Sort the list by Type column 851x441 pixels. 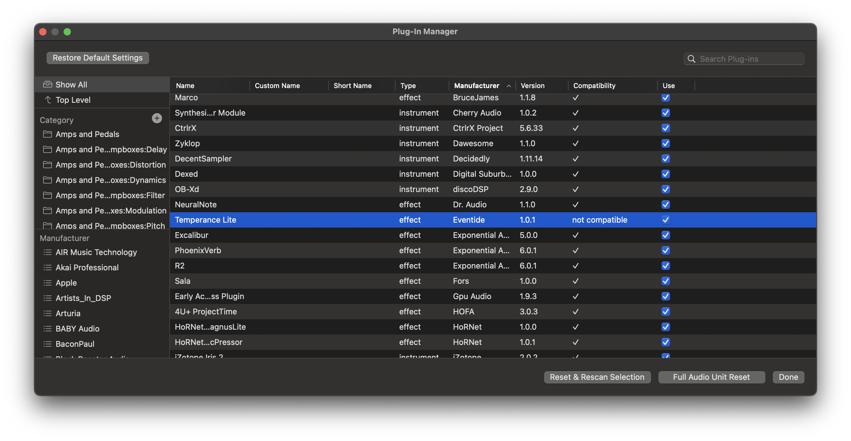click(x=408, y=86)
